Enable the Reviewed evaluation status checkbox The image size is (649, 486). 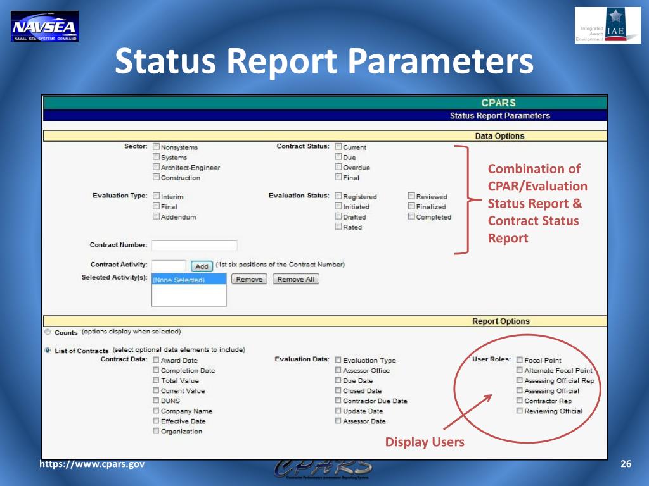411,196
